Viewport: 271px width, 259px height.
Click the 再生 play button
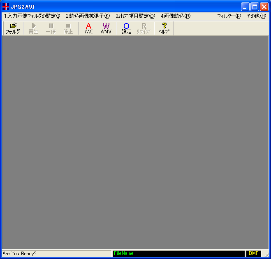(x=34, y=28)
